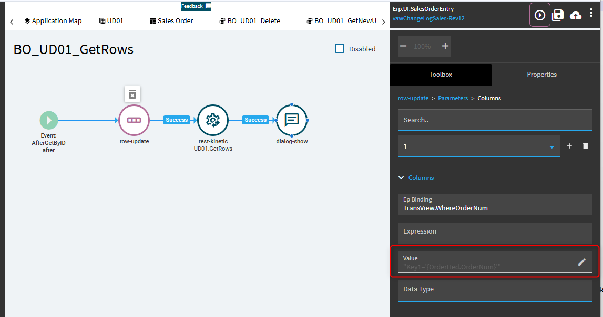This screenshot has width=603, height=317.
Task: Open the column index dropdown showing 1
Action: 478,146
